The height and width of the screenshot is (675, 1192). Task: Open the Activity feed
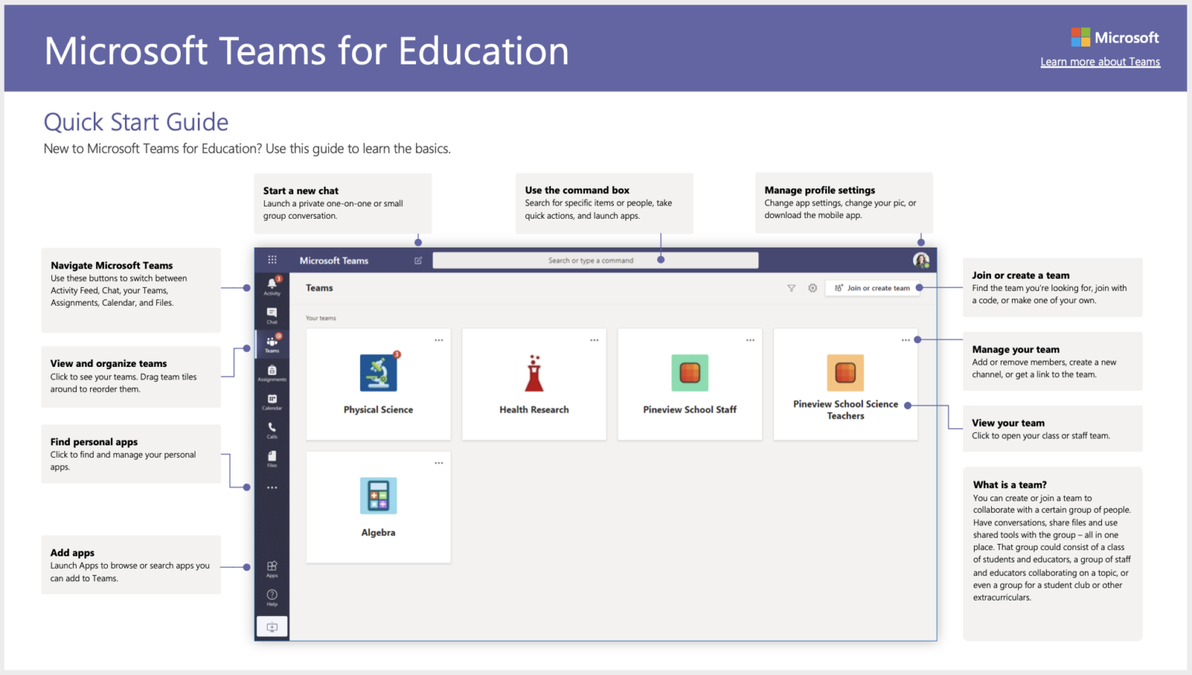point(272,285)
